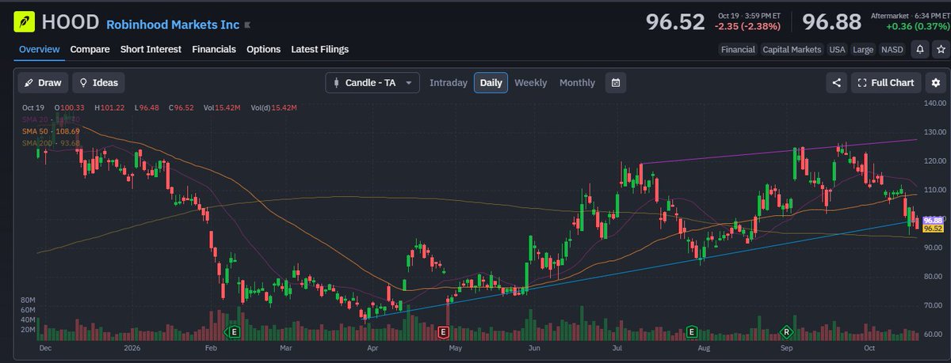Open the Full Chart view

(x=886, y=82)
